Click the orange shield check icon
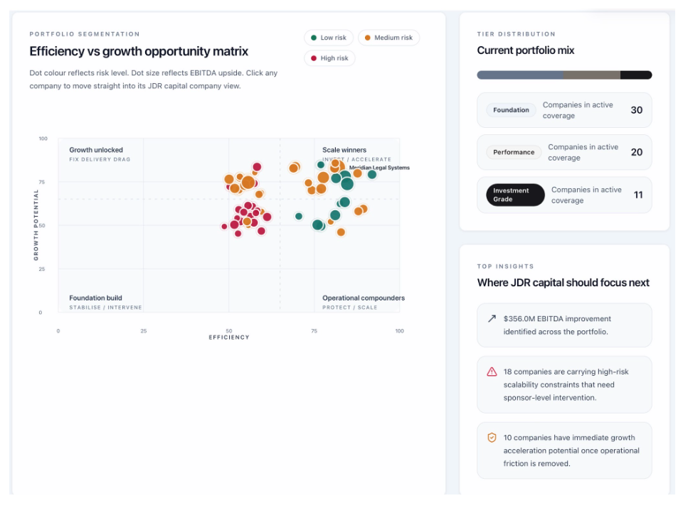 [492, 437]
